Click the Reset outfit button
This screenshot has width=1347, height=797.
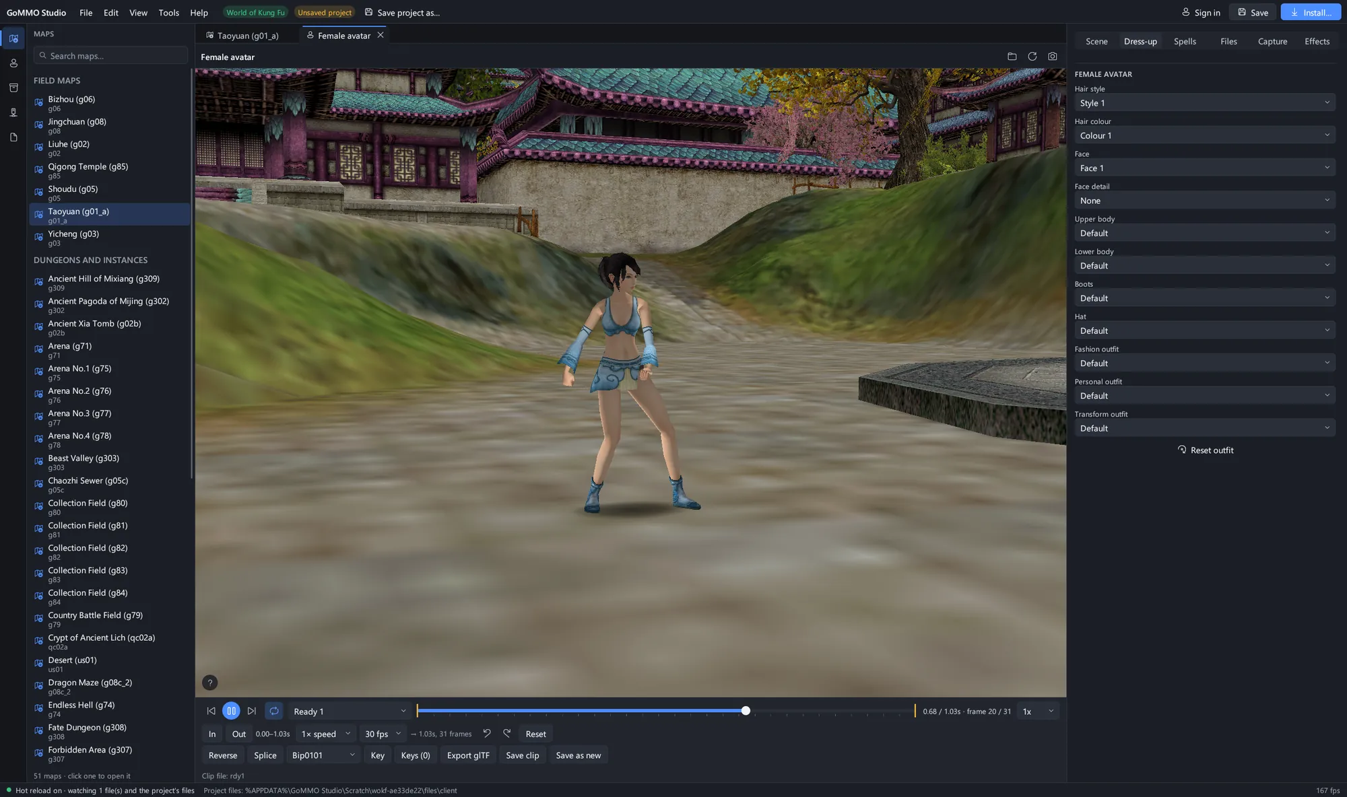[x=1205, y=450]
